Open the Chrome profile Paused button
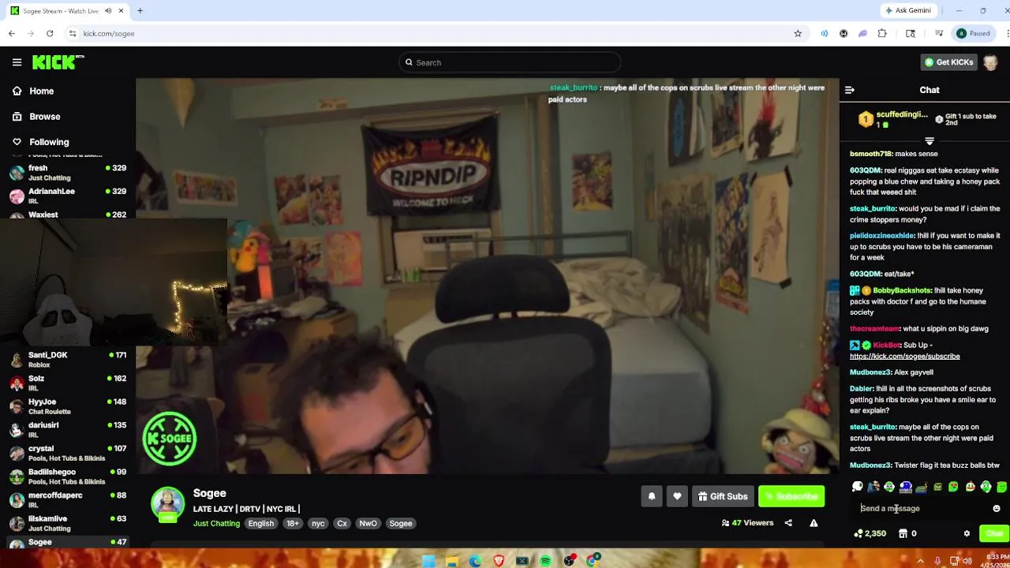The image size is (1010, 568). click(973, 33)
